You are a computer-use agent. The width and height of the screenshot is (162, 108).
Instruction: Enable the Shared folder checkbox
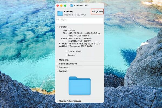(66, 51)
